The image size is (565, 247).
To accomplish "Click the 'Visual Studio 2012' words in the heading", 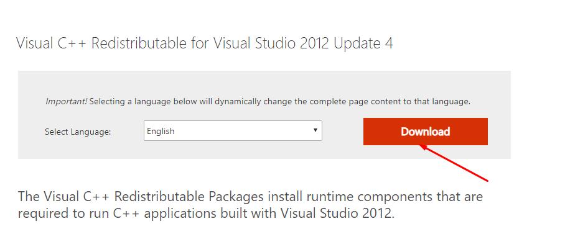I will (x=271, y=43).
